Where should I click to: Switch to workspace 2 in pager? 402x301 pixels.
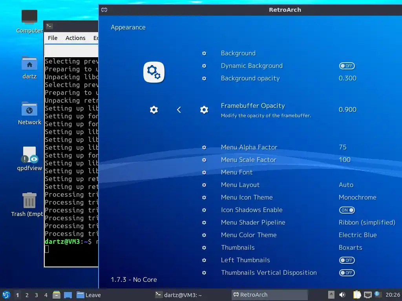coord(27,295)
